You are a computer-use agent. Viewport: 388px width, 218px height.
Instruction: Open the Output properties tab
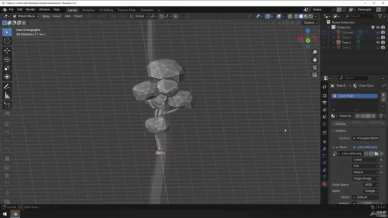pos(324,102)
